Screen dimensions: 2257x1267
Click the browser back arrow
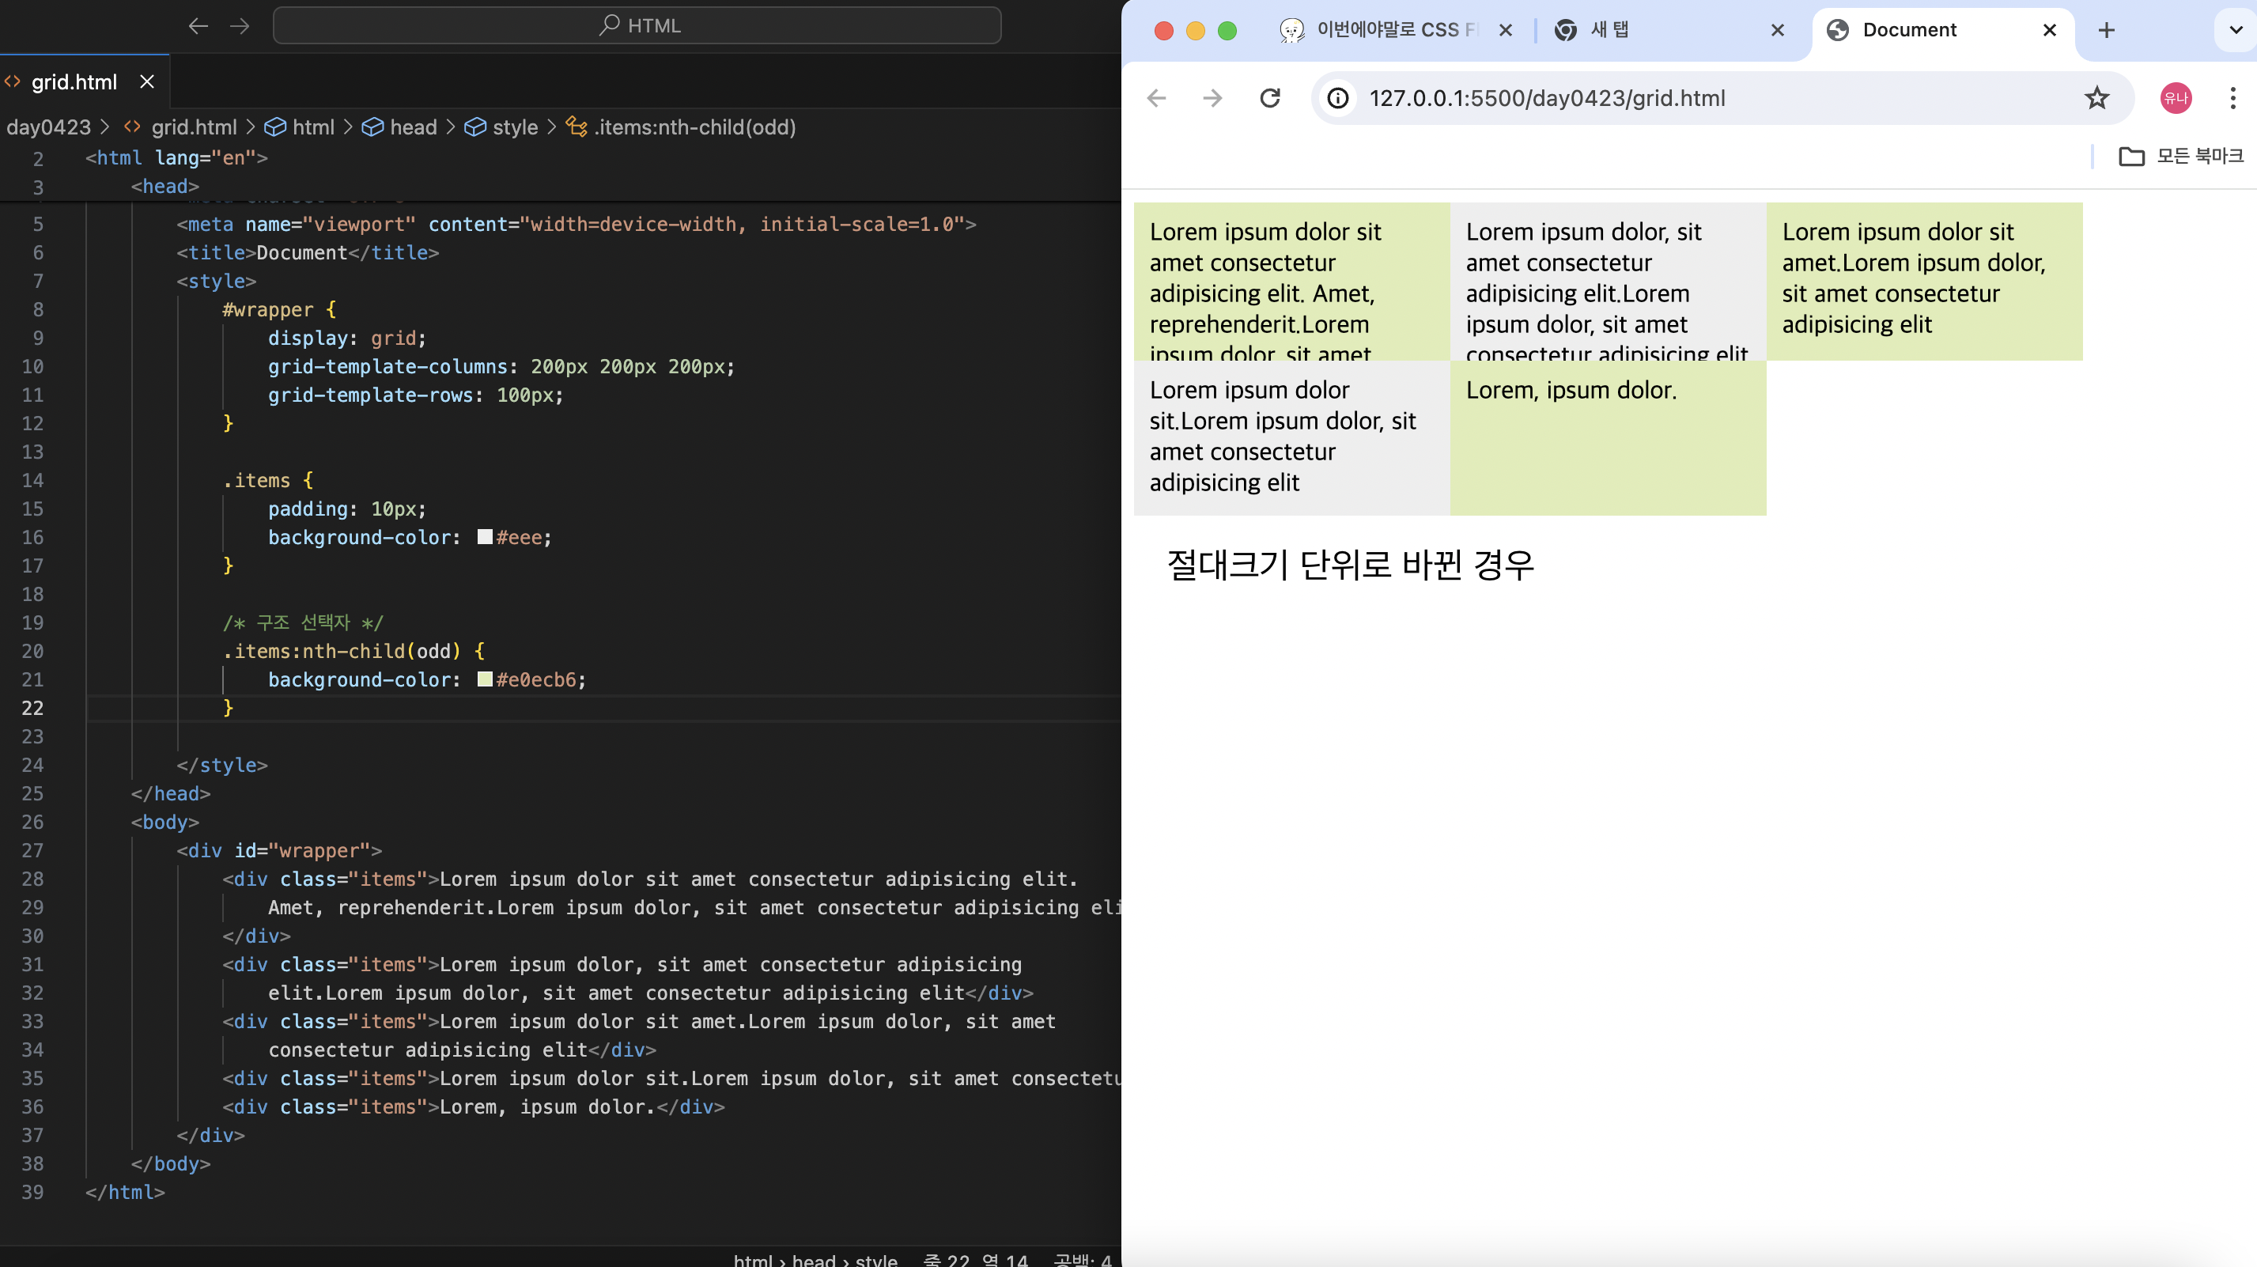1156,98
